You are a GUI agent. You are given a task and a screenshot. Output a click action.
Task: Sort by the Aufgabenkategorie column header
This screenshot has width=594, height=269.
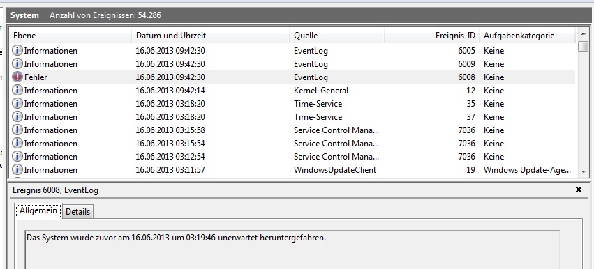[x=527, y=36]
